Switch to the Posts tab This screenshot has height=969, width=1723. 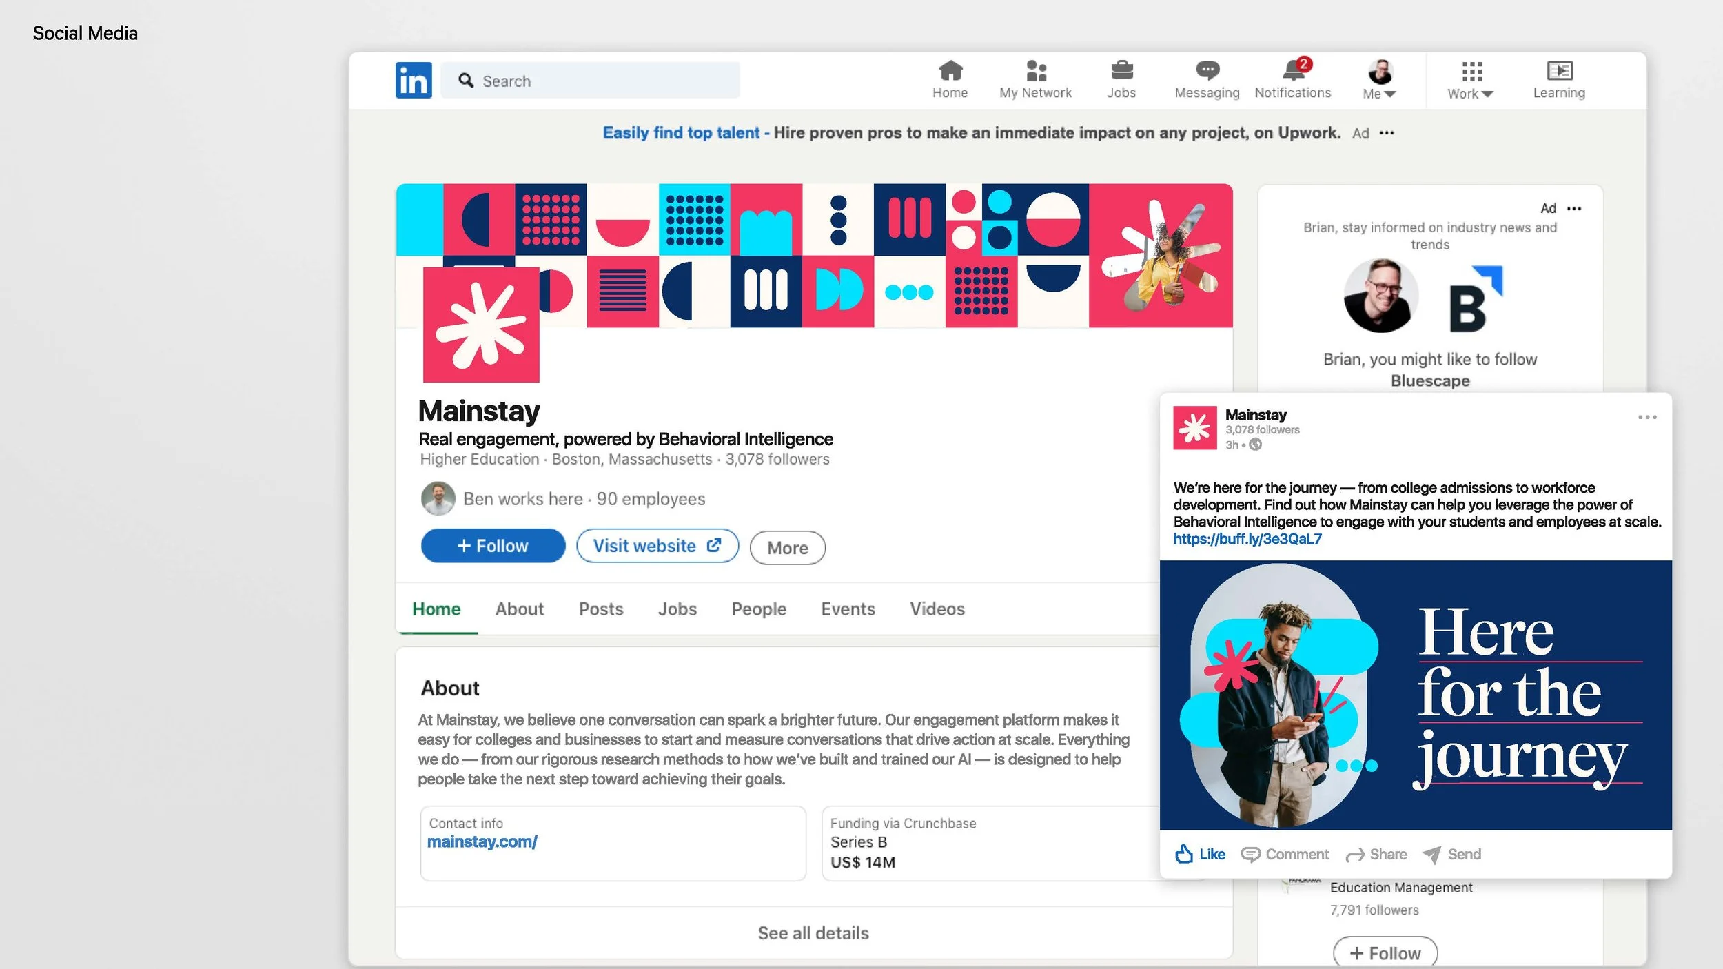tap(601, 609)
